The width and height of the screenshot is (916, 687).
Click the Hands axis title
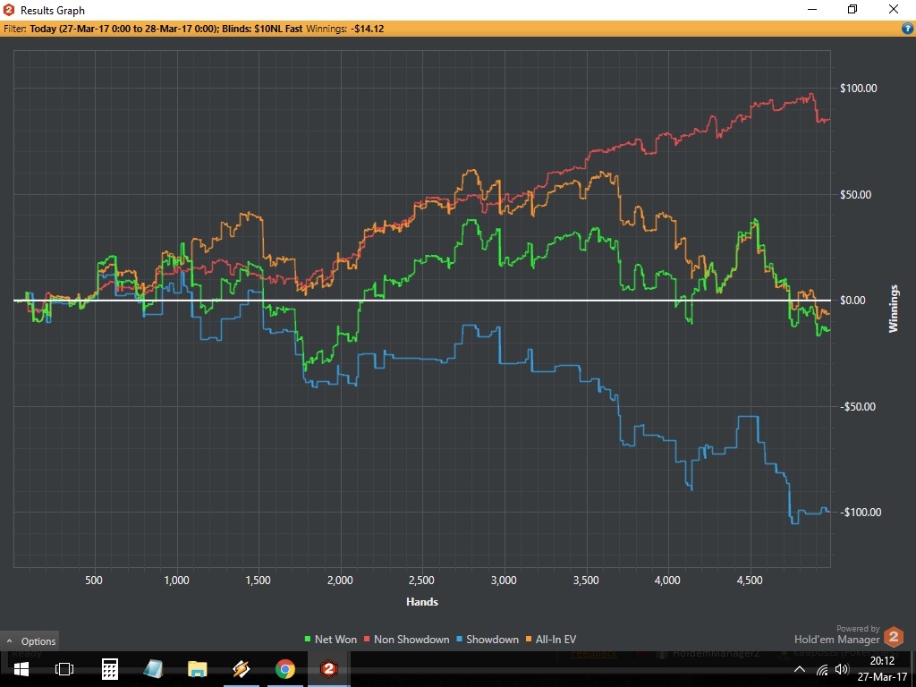422,602
